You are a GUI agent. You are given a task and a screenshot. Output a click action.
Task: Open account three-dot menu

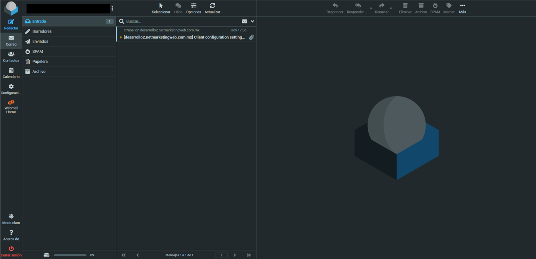112,8
